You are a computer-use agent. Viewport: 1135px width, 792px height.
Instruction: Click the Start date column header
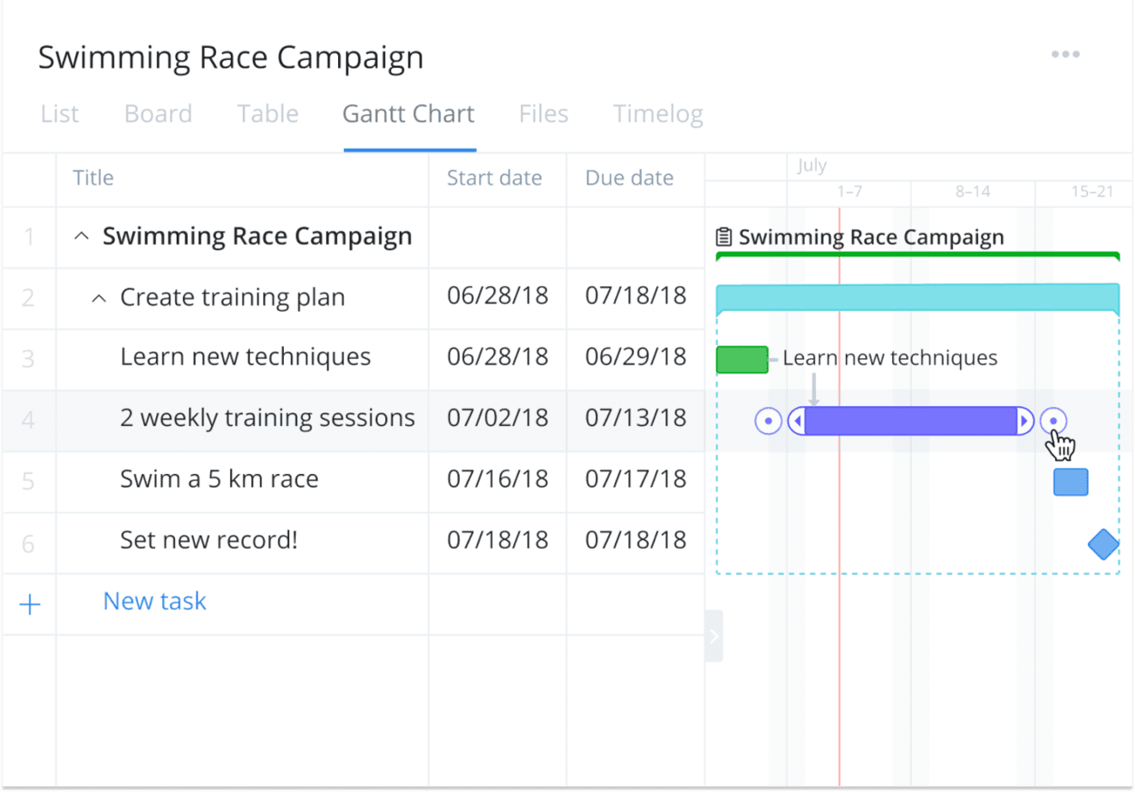tap(494, 177)
